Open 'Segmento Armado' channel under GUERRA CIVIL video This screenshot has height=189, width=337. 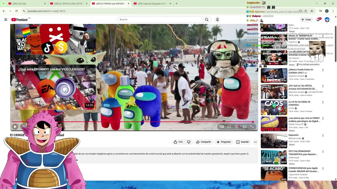[296, 76]
